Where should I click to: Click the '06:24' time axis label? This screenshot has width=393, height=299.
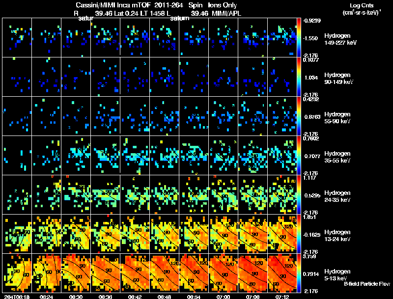(x=46, y=297)
